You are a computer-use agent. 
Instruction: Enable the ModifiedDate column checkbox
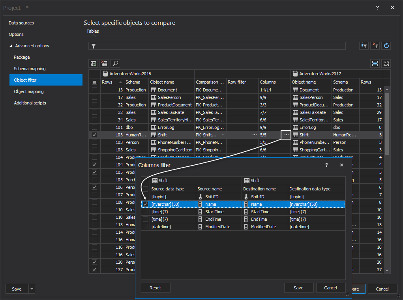tap(146, 227)
